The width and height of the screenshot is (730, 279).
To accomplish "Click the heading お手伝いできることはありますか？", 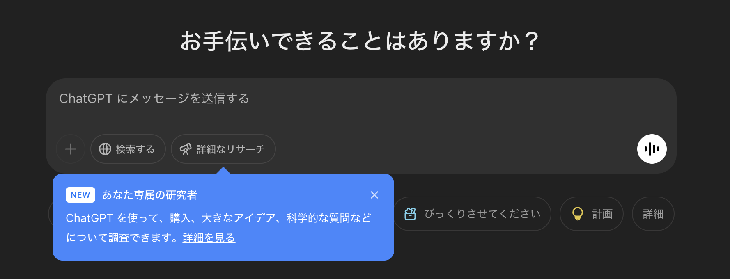I will click(x=360, y=41).
